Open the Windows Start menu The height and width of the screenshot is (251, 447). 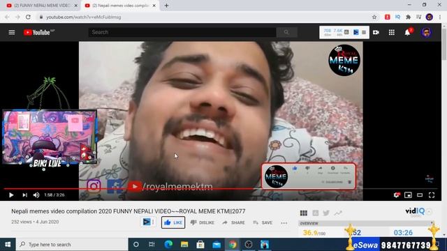click(x=8, y=245)
